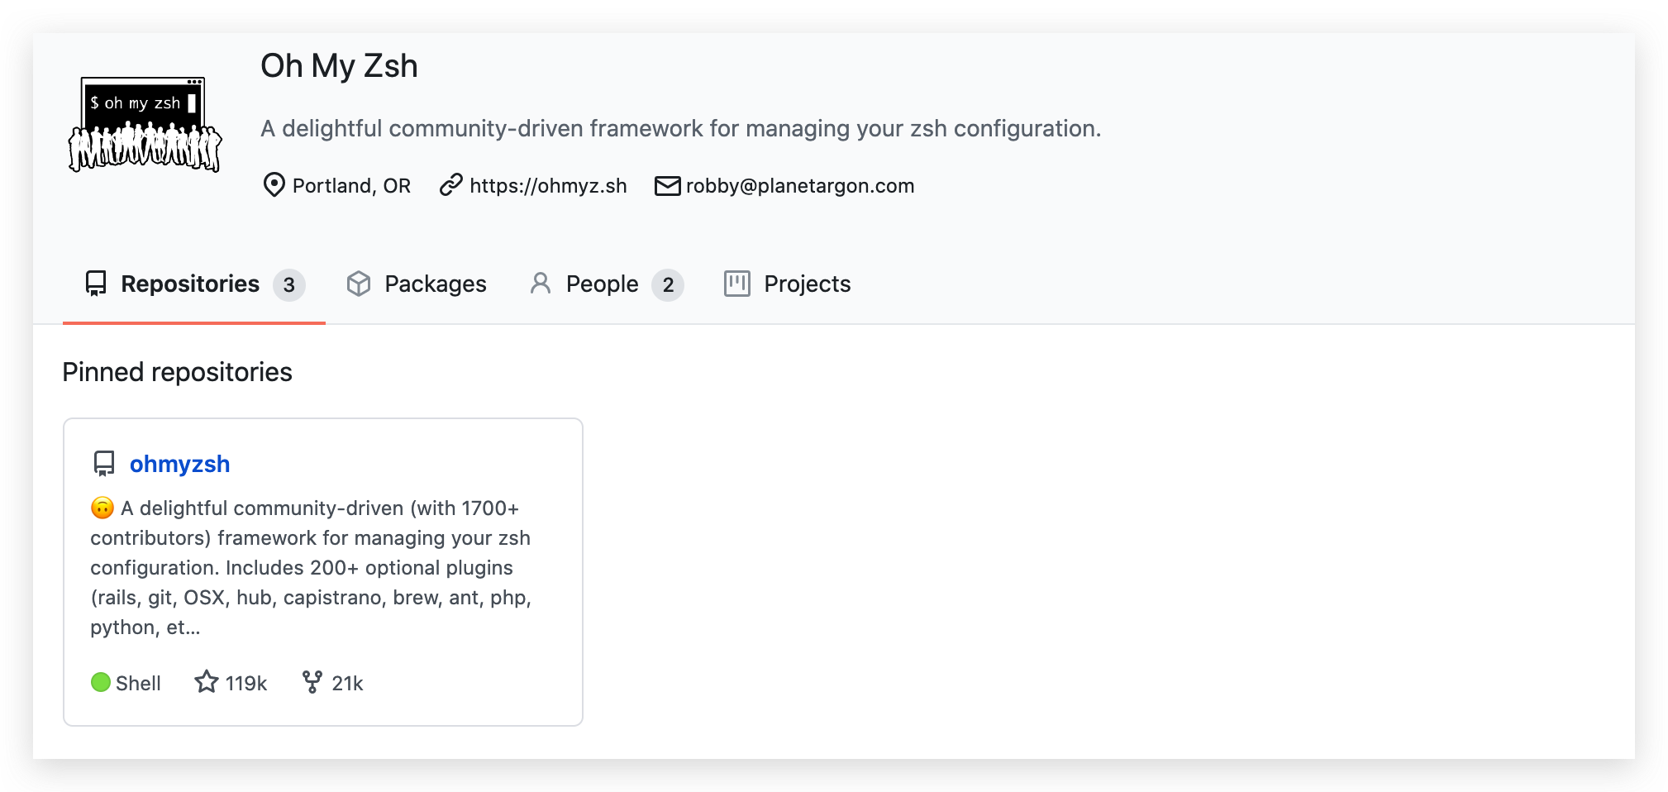
Task: Click the 119k stargazers count
Action: [x=246, y=684]
